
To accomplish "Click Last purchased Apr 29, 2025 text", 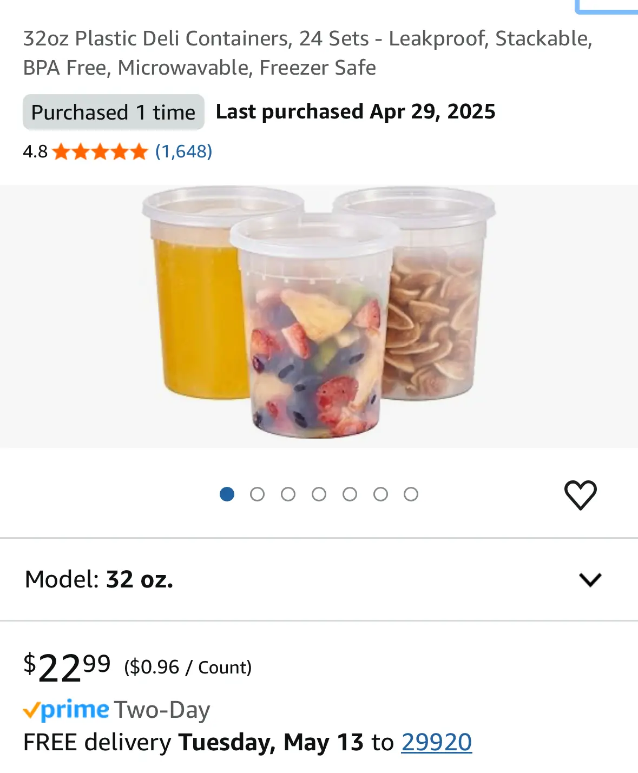I will [356, 111].
